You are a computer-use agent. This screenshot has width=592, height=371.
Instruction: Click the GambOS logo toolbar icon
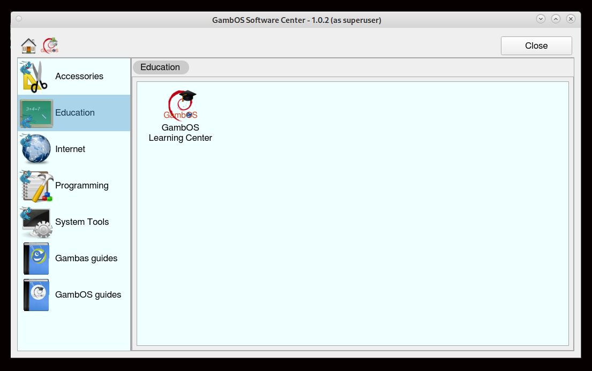[x=50, y=46]
